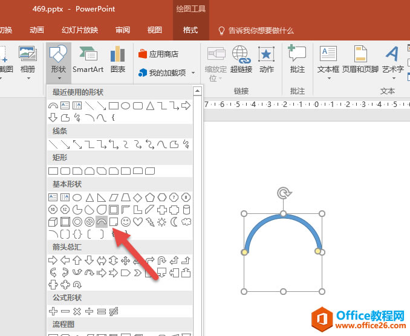
Task: Choose the Curve line in Lines section
Action: pyautogui.click(x=162, y=144)
